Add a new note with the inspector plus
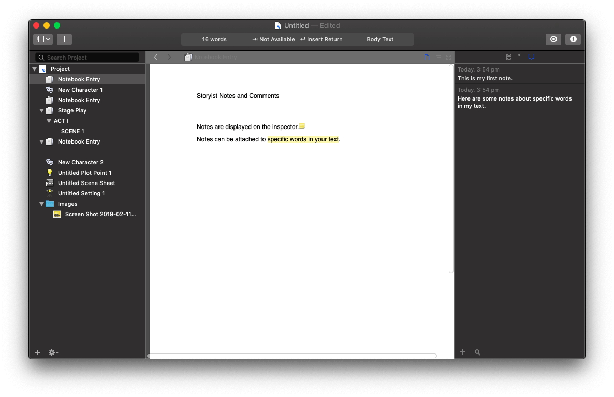Viewport: 614px width, 397px height. pyautogui.click(x=463, y=352)
